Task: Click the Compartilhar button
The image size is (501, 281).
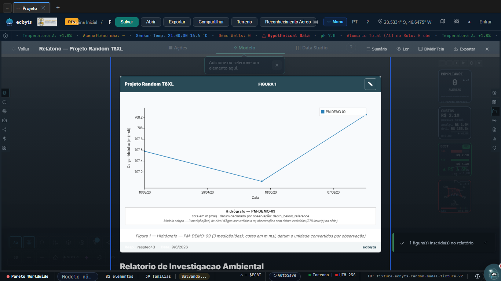Action: (x=211, y=22)
